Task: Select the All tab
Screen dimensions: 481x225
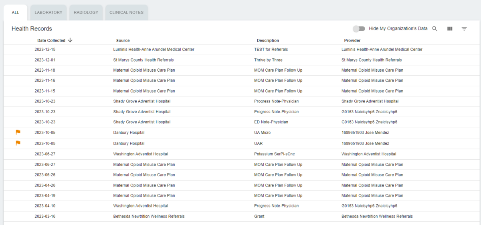Action: point(16,12)
